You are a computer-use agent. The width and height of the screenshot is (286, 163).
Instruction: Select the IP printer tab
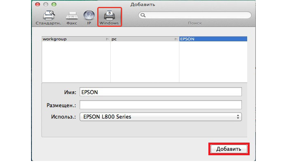tap(89, 18)
